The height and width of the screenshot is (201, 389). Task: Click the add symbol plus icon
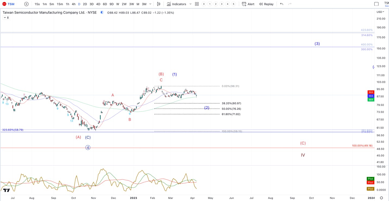coord(26,4)
